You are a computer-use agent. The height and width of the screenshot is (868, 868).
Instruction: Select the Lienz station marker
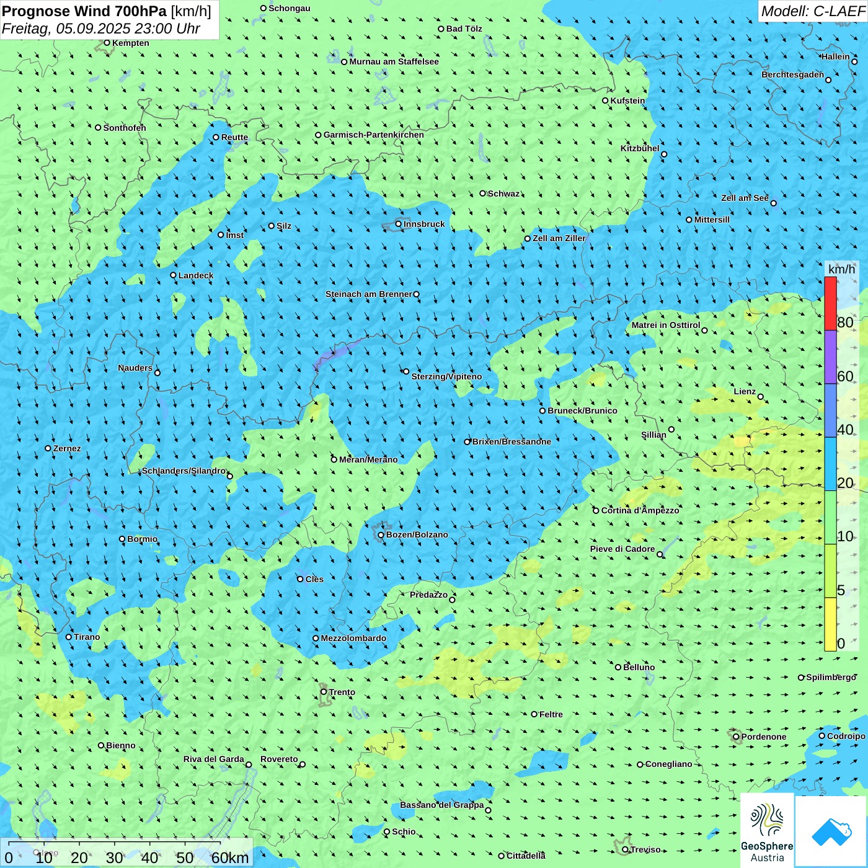761,397
